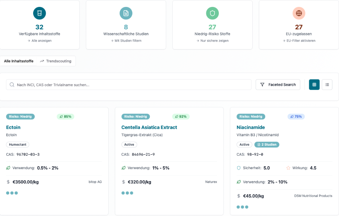Click the globe icon above EU-zugelassen
339x216 pixels.
[299, 13]
